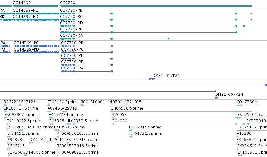Select EST beginning EK054335
The width and height of the screenshot is (267, 157).
252,127
